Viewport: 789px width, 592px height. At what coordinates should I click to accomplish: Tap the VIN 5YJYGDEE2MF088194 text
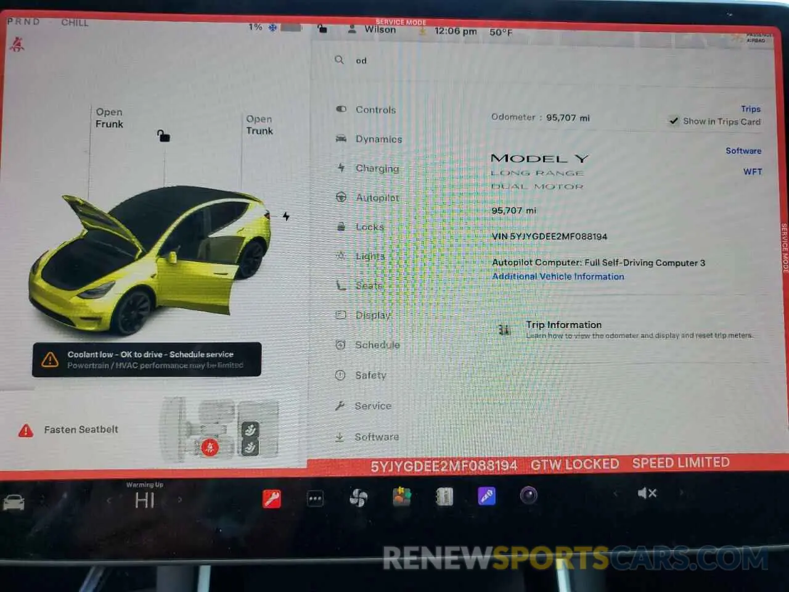click(549, 236)
